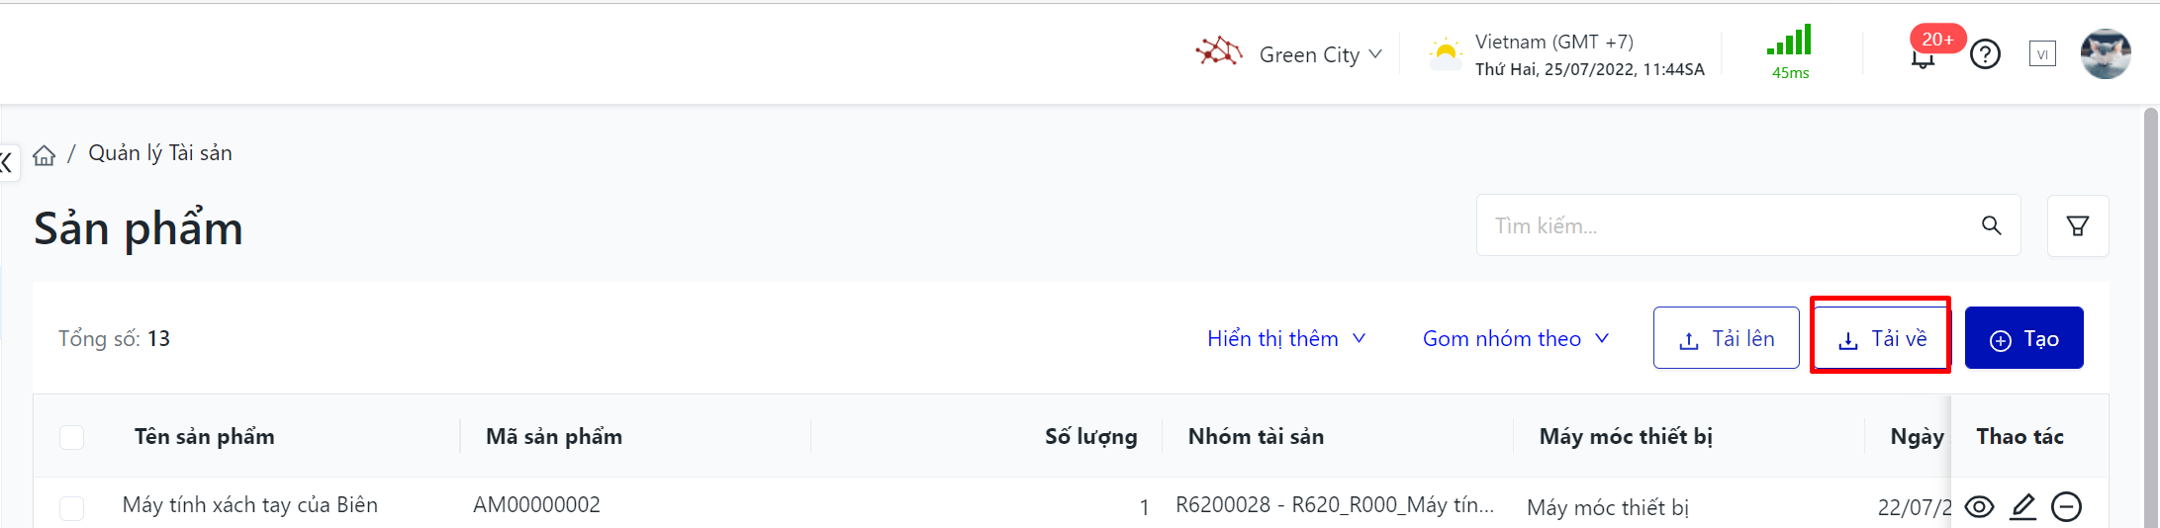The width and height of the screenshot is (2160, 528).
Task: Click the Tải lên upload button
Action: tap(1726, 339)
